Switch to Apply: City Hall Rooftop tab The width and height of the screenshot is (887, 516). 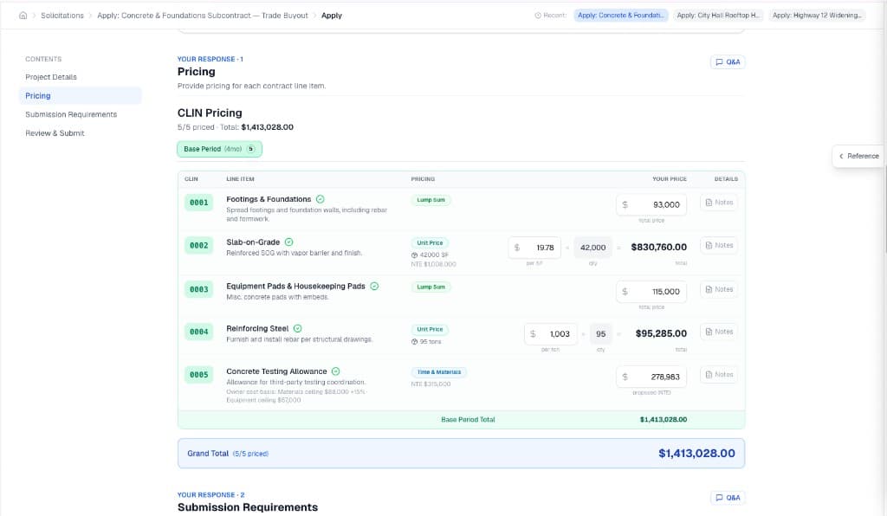coord(718,16)
